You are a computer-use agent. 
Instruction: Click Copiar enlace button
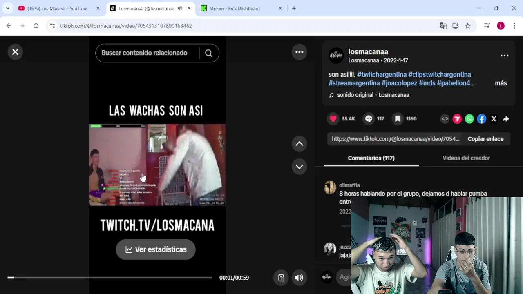tap(485, 139)
